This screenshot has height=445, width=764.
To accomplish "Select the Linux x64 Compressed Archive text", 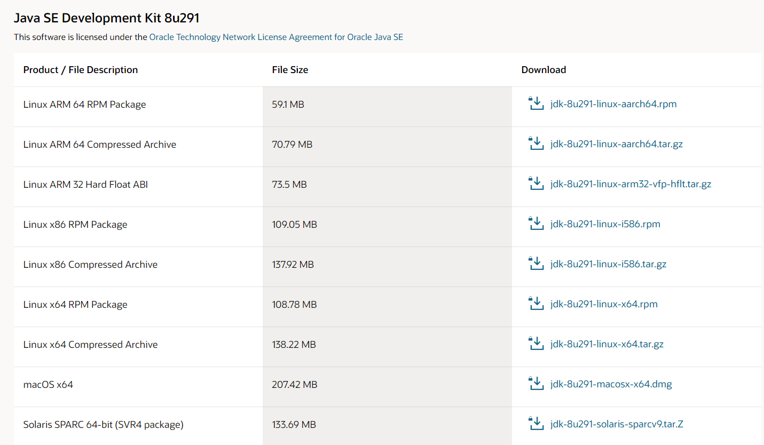I will point(91,345).
